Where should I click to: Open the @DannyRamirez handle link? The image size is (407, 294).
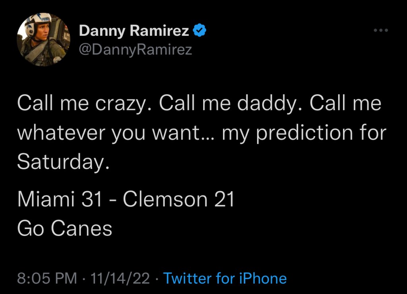[135, 50]
